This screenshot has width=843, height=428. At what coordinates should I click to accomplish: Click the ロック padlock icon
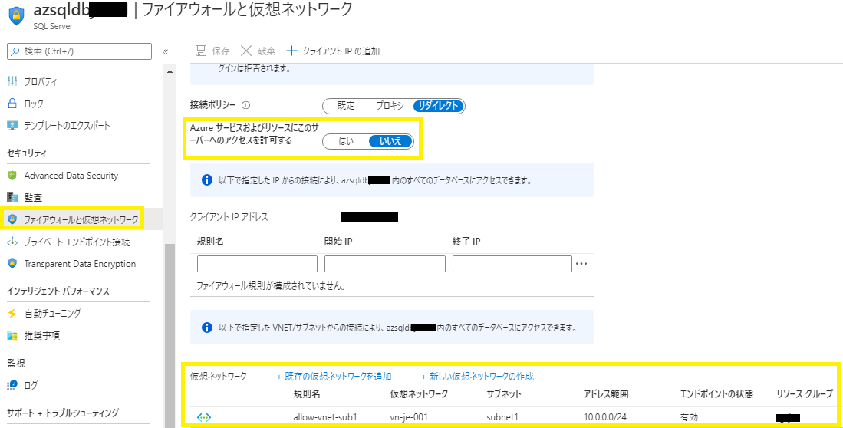tap(12, 104)
